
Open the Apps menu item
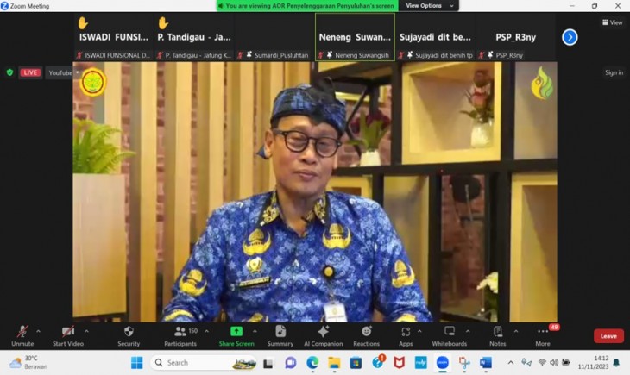[406, 335]
